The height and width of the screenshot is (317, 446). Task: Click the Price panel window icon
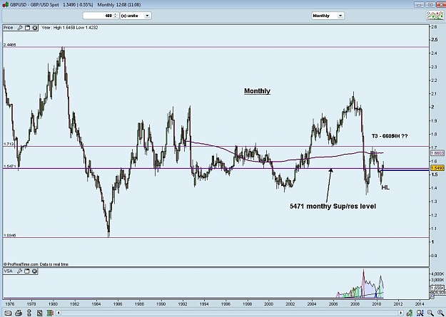click(x=27, y=28)
